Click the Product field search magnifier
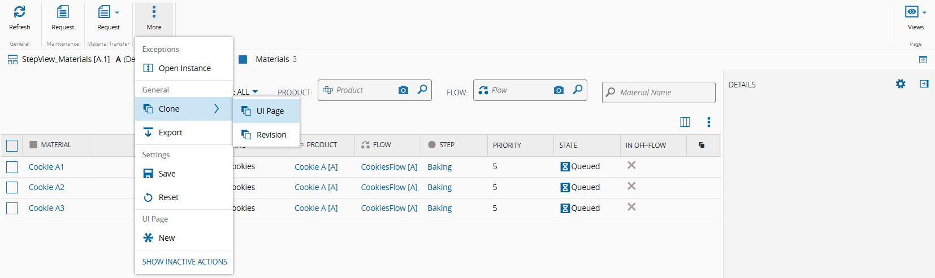 pos(422,90)
